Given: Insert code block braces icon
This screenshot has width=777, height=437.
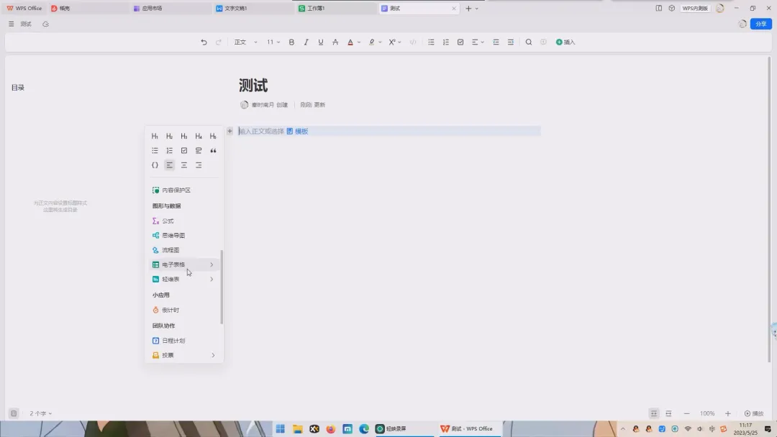Looking at the screenshot, I should pyautogui.click(x=155, y=165).
